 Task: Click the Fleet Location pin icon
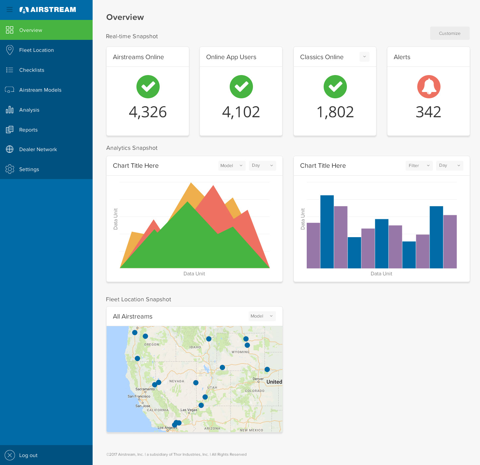tap(10, 50)
